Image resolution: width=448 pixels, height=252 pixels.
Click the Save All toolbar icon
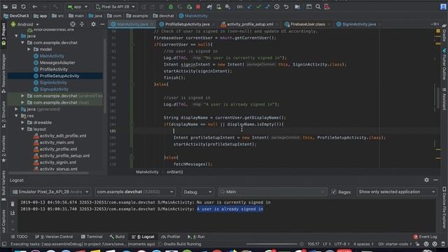[14, 6]
